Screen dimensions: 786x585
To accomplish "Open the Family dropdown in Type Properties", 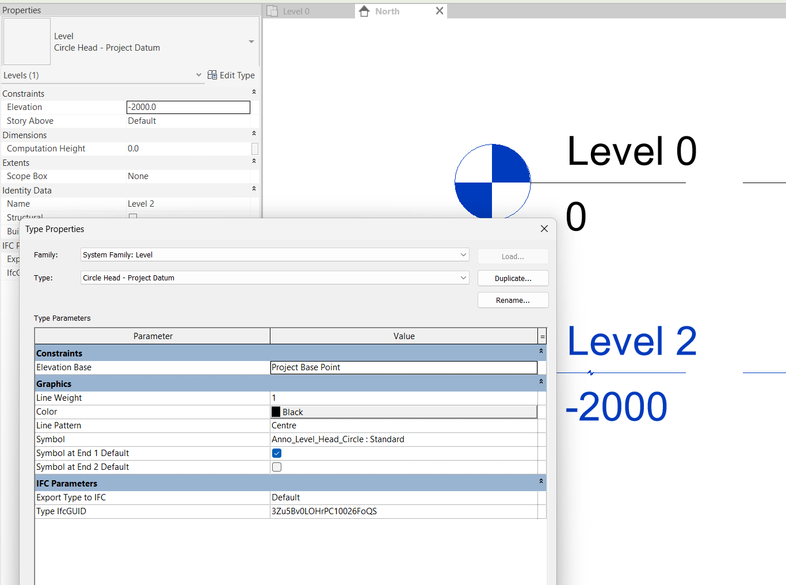I will pos(463,254).
